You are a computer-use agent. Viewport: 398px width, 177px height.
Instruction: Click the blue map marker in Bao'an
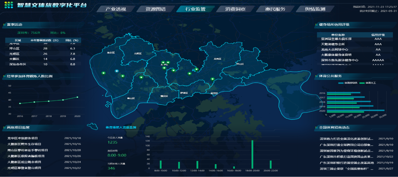117,71
